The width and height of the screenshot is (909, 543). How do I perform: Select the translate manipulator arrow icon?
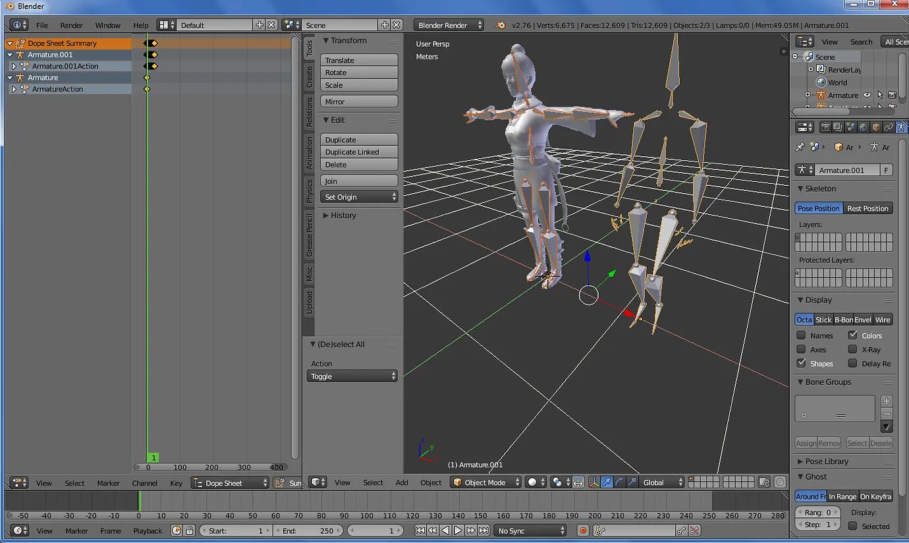click(607, 482)
